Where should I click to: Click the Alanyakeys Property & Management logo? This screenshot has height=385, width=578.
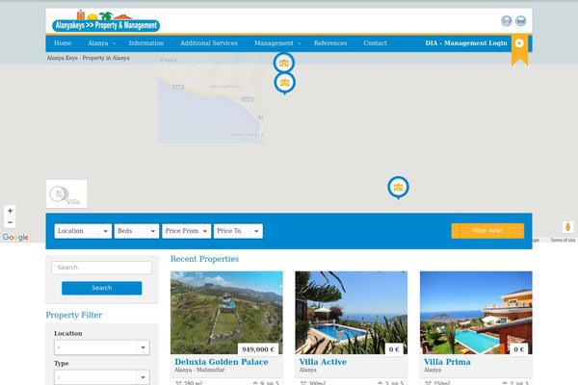click(x=106, y=21)
